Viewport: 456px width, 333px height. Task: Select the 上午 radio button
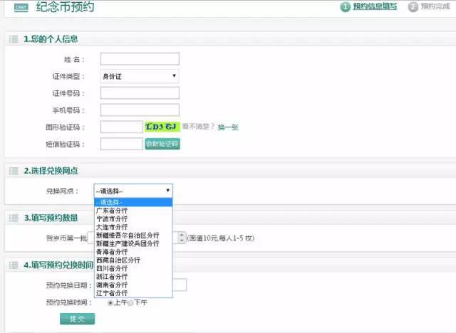pos(110,302)
